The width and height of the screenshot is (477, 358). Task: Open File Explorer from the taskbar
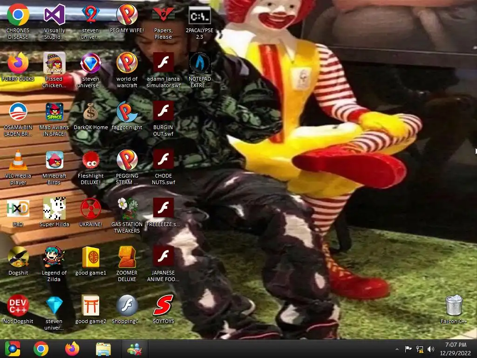(103, 349)
